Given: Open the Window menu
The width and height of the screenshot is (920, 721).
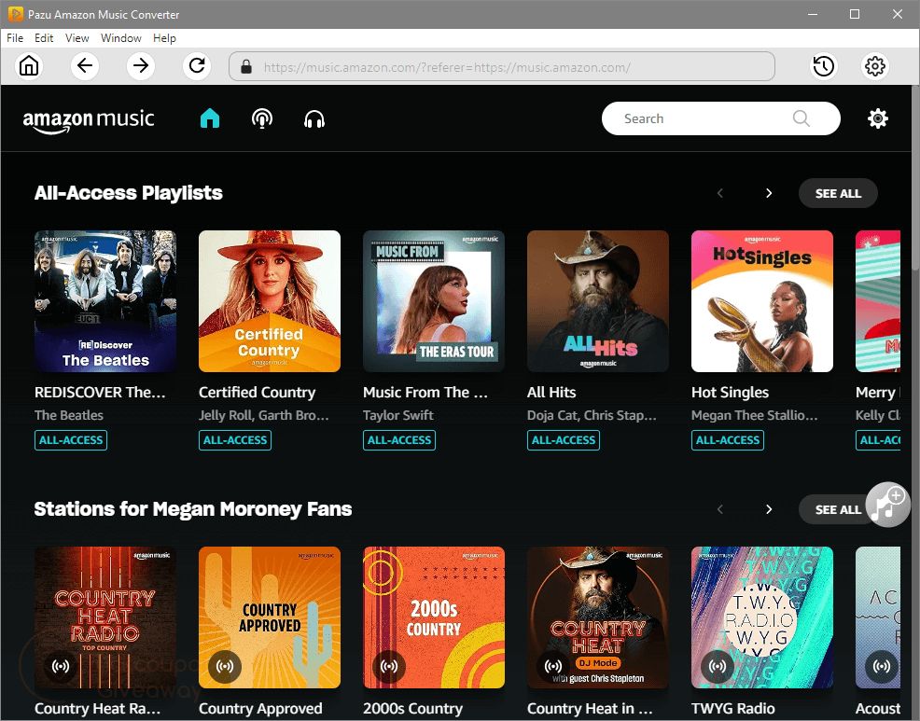Looking at the screenshot, I should coord(120,38).
